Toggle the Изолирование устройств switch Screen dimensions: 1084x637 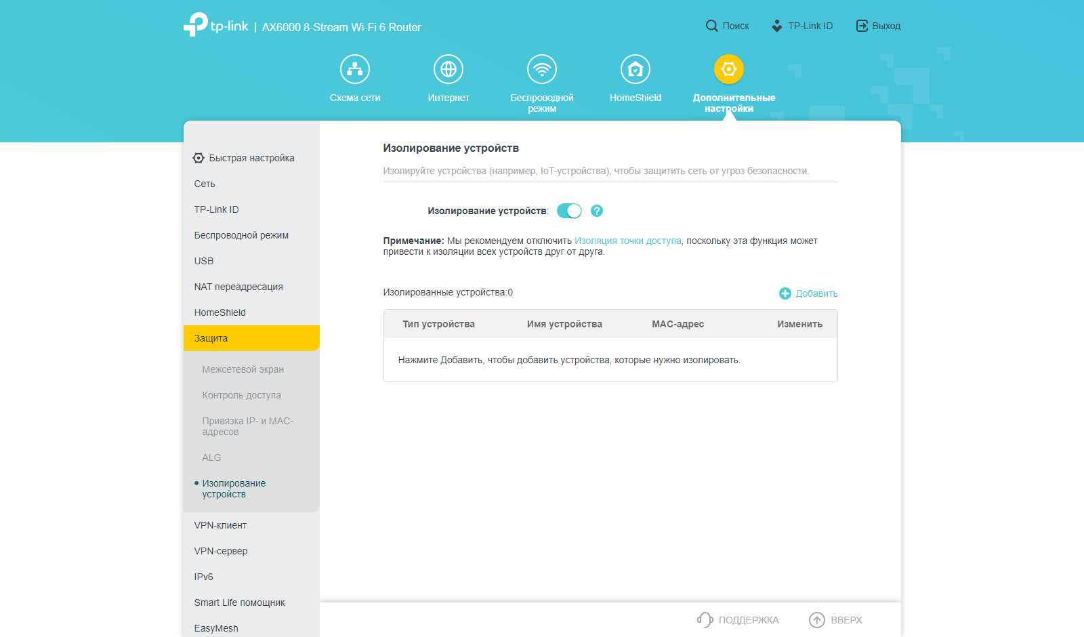569,211
